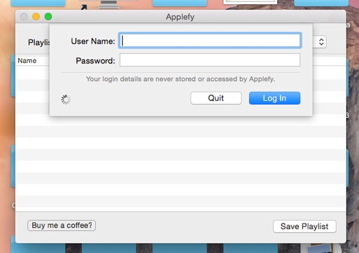Screen dimensions: 359x253
Task: Zoom the Applefy window with green button
Action: [x=48, y=16]
